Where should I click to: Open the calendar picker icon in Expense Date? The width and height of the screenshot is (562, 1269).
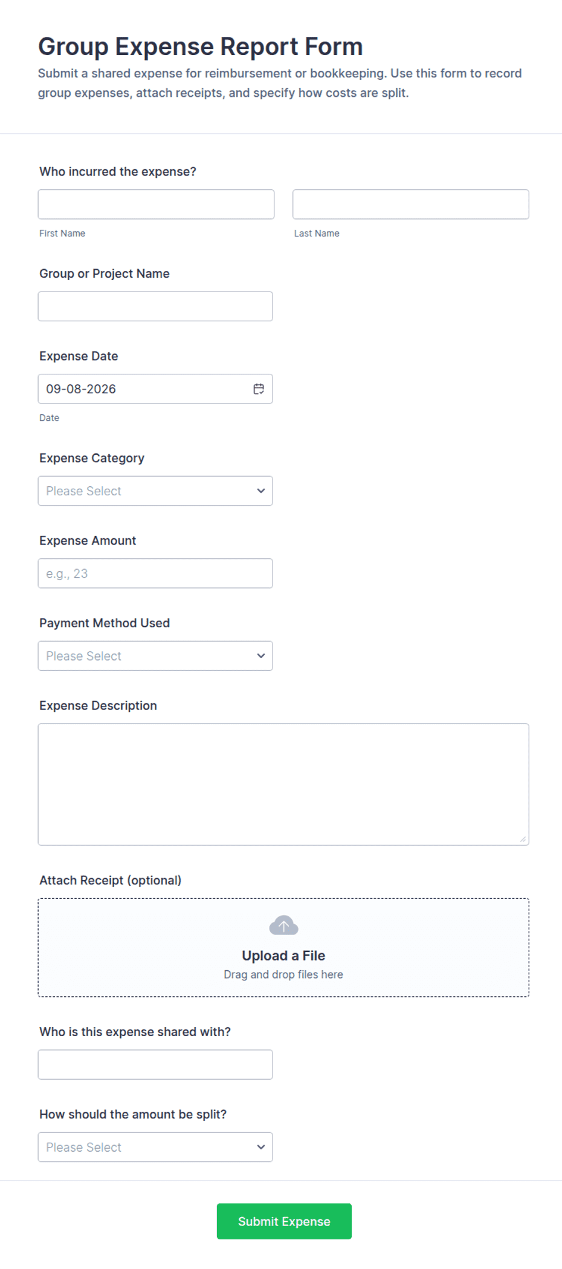(259, 389)
